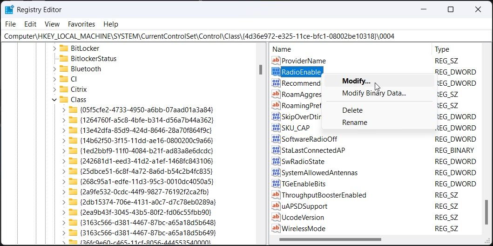Choose Modify... from context menu

point(379,81)
